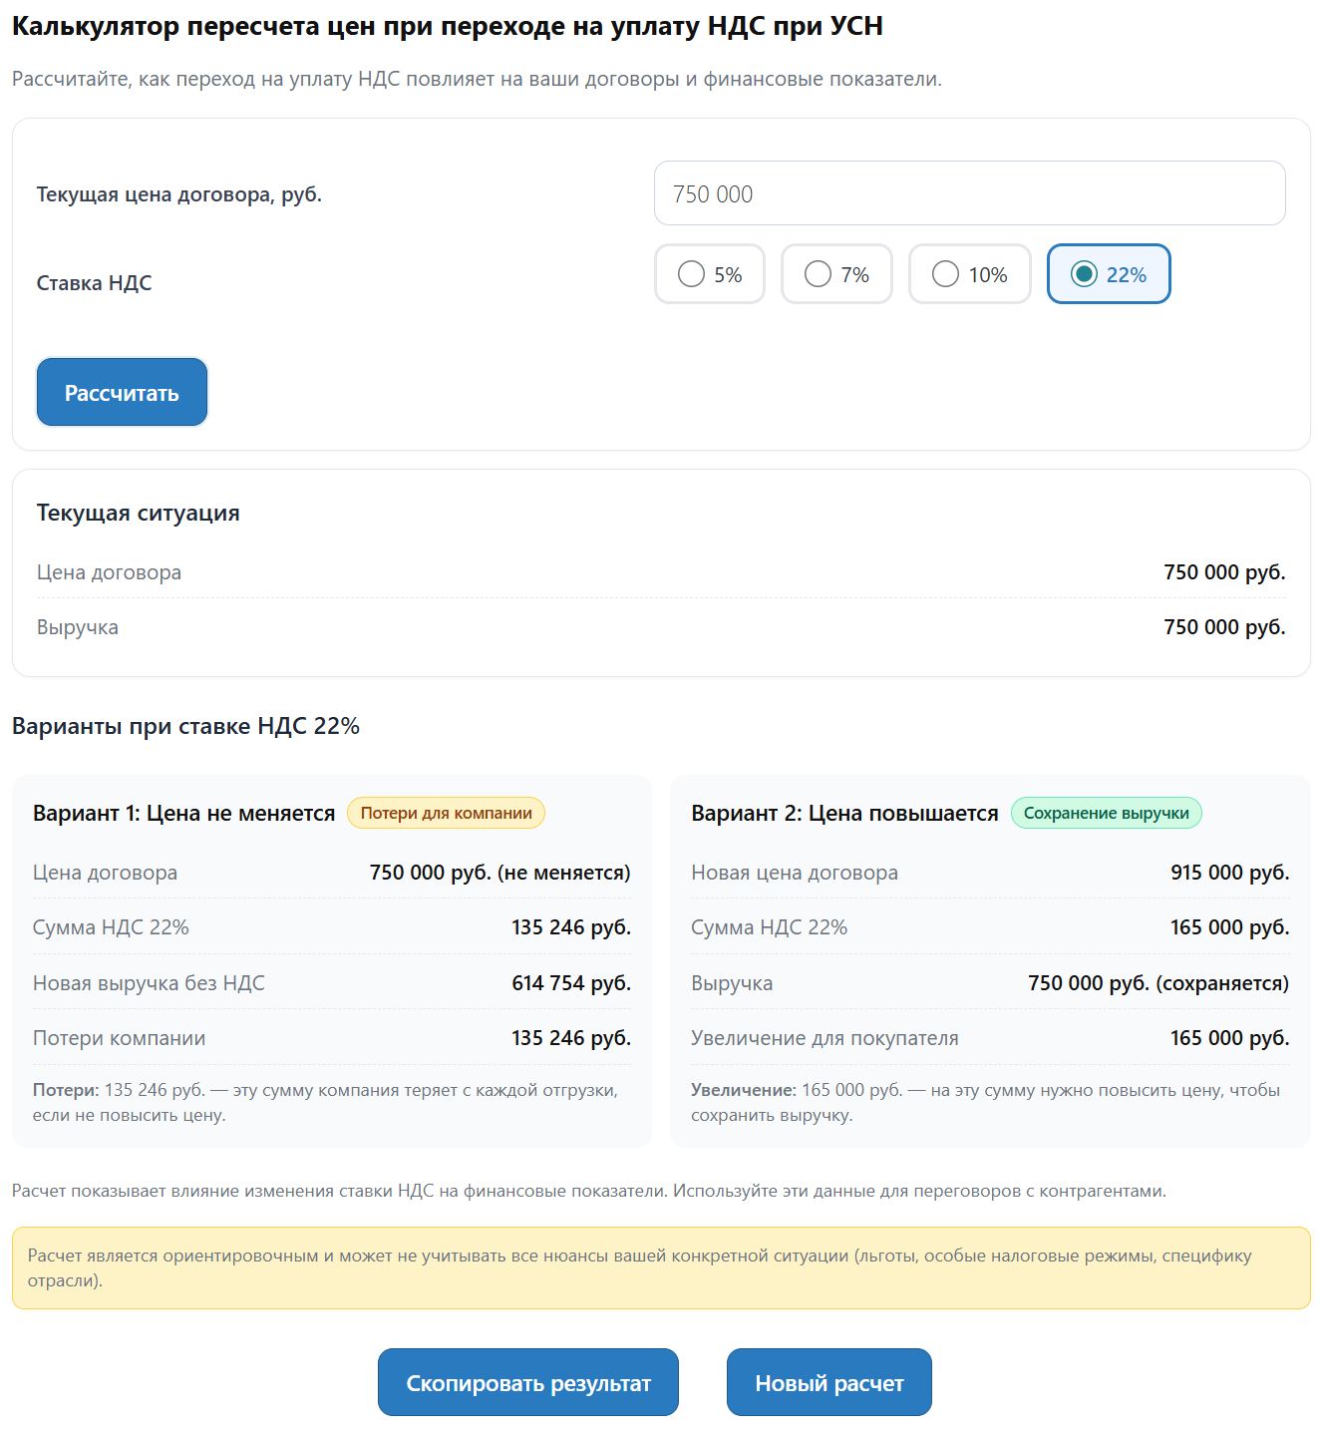1321x1436 pixels.
Task: Click the Сохранение выручки badge
Action: [x=1106, y=813]
